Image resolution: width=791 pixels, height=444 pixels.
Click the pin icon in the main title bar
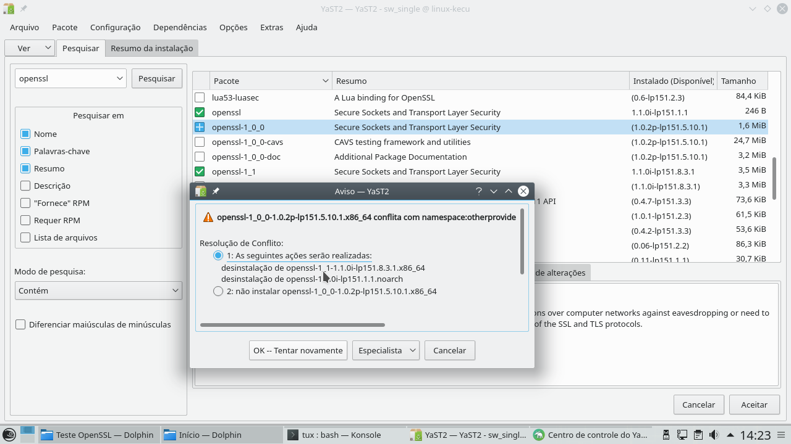click(x=23, y=9)
